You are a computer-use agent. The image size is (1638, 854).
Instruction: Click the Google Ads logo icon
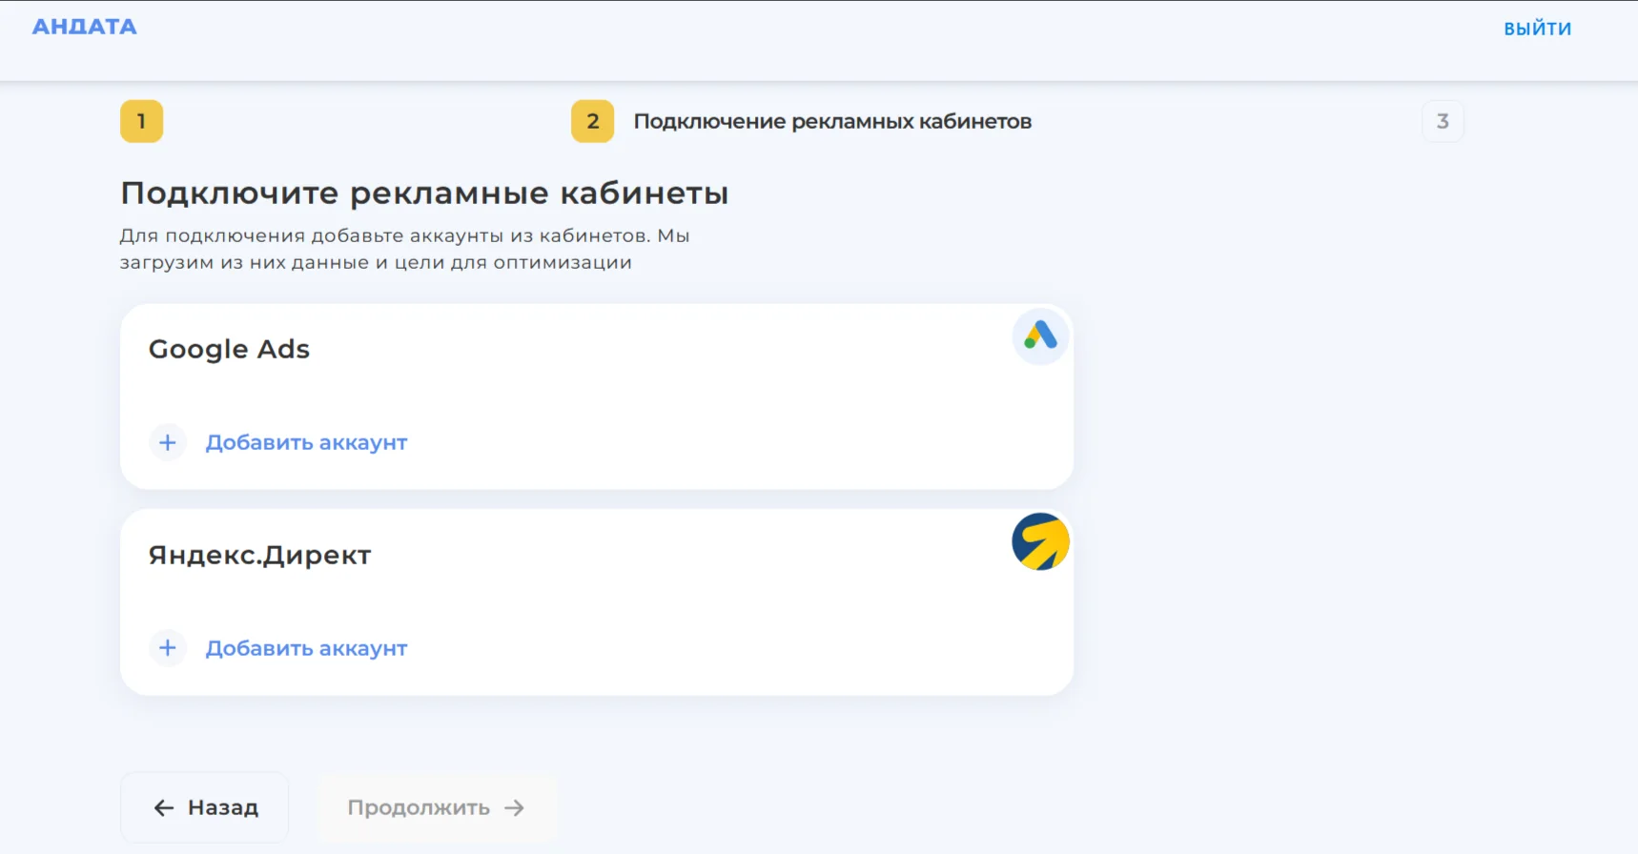(x=1040, y=335)
